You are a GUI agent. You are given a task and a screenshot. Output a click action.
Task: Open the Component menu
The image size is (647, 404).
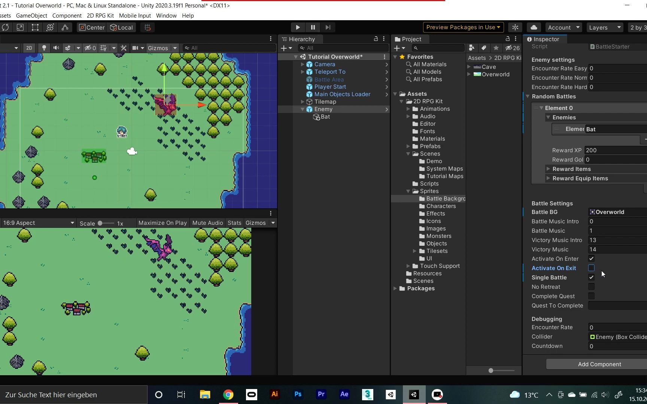[x=67, y=16]
